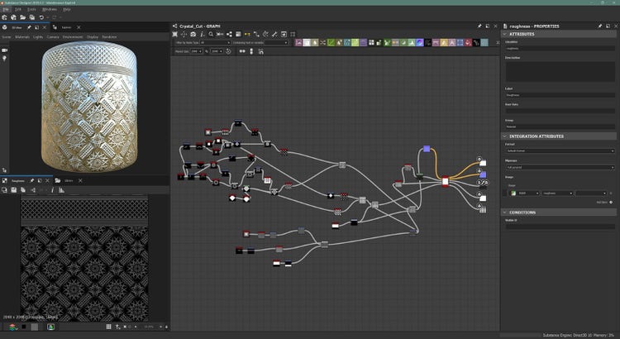620x339 pixels.
Task: Collapse the Integration Attributes section
Action: pyautogui.click(x=505, y=136)
